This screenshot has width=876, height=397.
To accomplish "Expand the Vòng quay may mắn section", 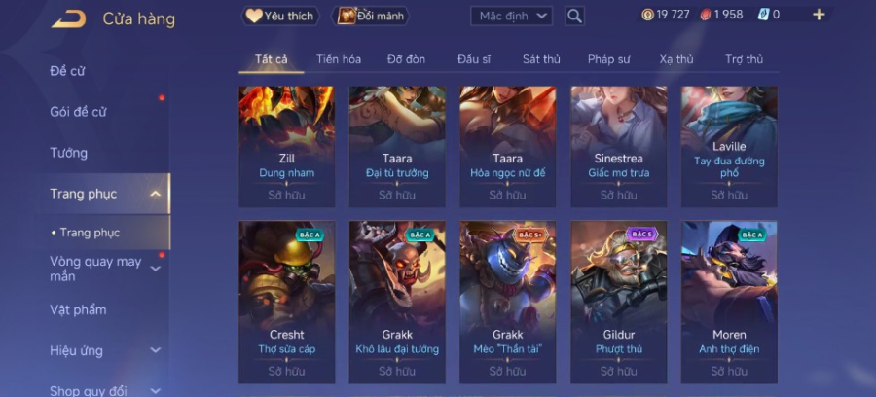I will [156, 269].
